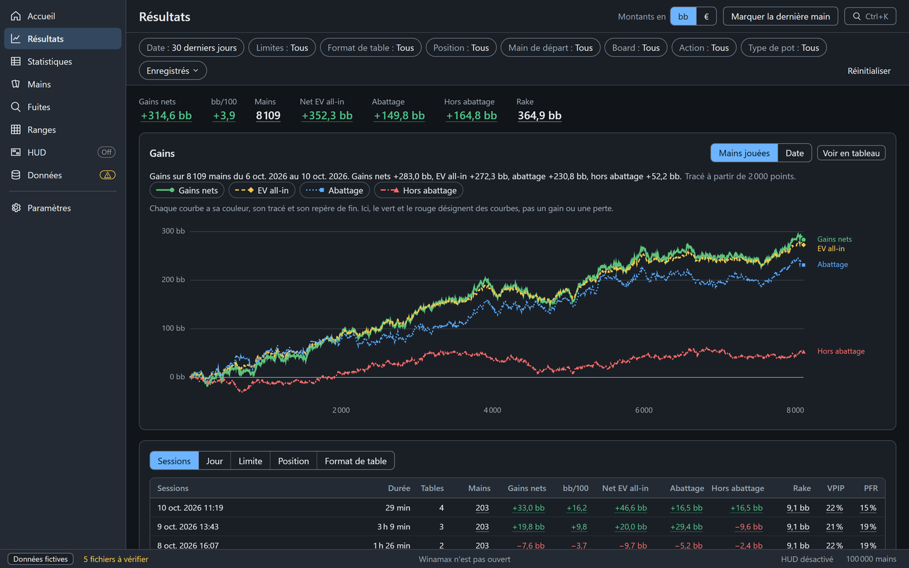
Task: Toggle the HUD Off switch badge
Action: click(x=107, y=152)
